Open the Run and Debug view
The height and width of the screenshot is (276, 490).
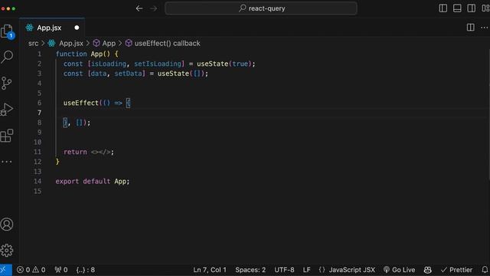coord(7,109)
